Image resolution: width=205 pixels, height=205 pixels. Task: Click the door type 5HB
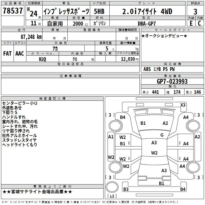tap(99, 11)
